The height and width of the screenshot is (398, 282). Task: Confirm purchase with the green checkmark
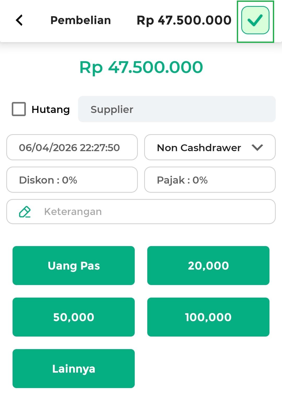click(x=255, y=20)
